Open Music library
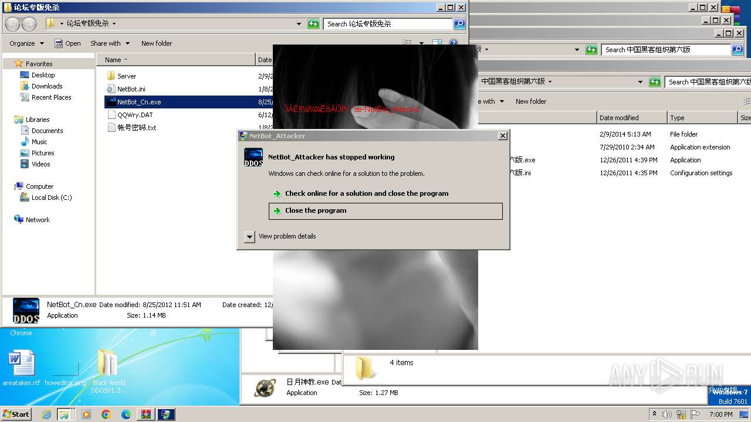This screenshot has width=751, height=422. [x=39, y=142]
